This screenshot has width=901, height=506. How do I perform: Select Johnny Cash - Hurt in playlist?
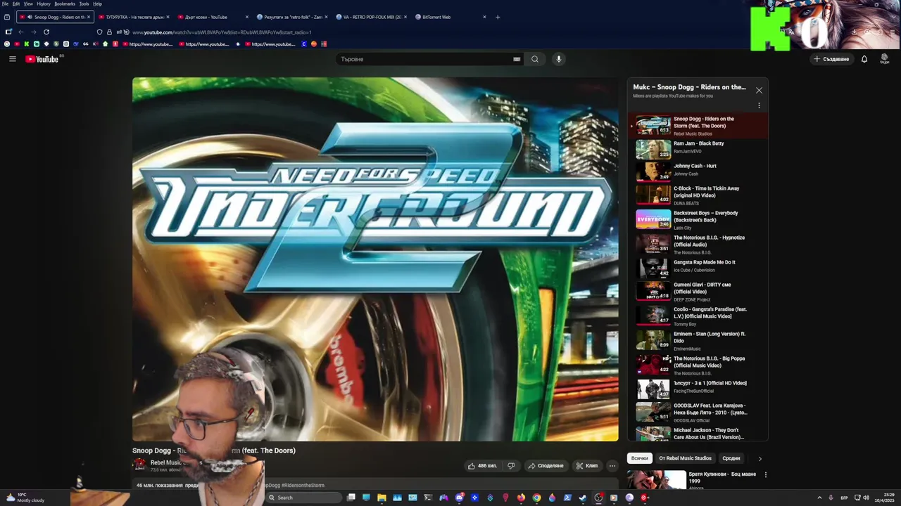click(697, 171)
